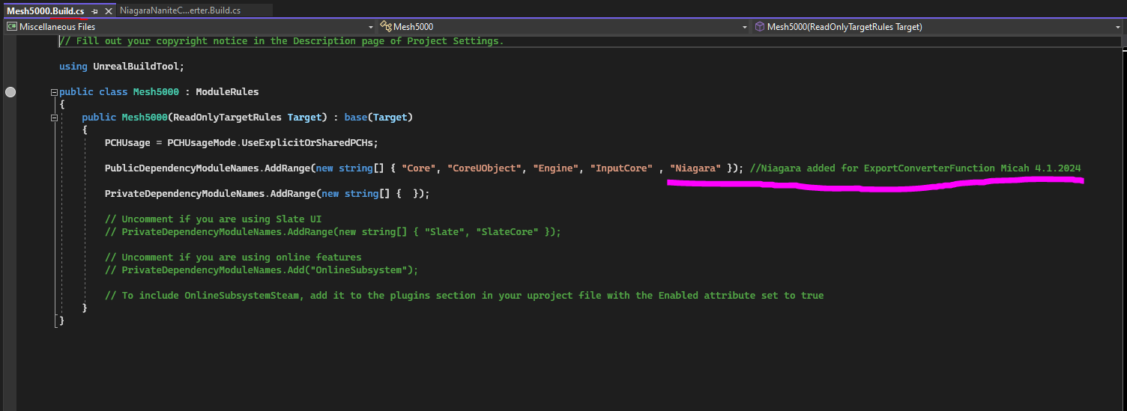
Task: Collapse the Mesh5000 constructor outlining region
Action: pyautogui.click(x=54, y=118)
